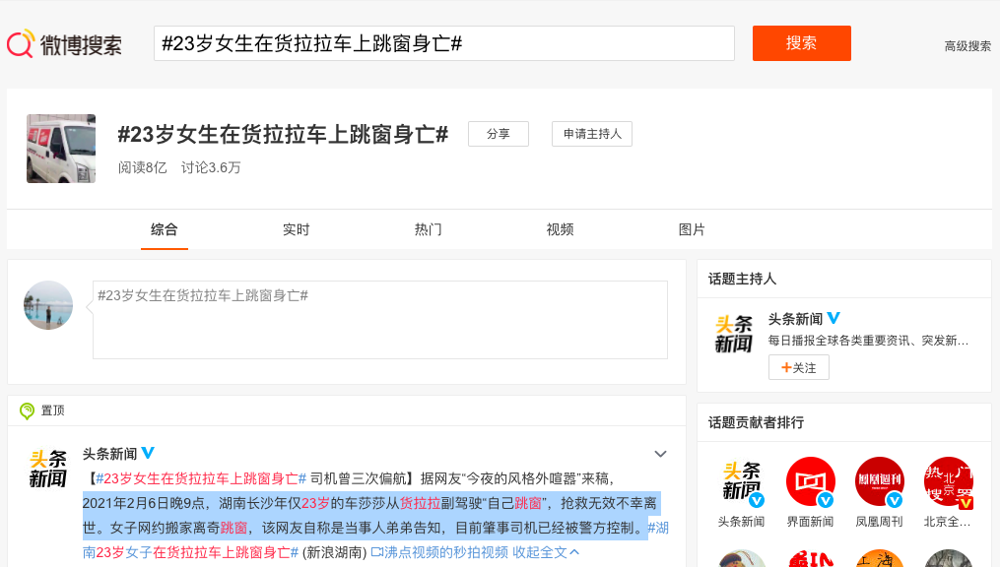Click the green 置顶 pin icon
The width and height of the screenshot is (1000, 567).
(27, 410)
